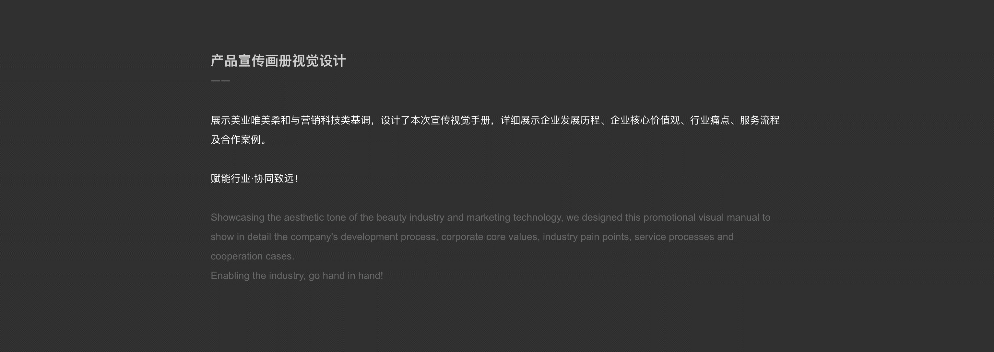Click the heading 产品宣传画册视觉设计
This screenshot has width=994, height=352.
[x=278, y=61]
